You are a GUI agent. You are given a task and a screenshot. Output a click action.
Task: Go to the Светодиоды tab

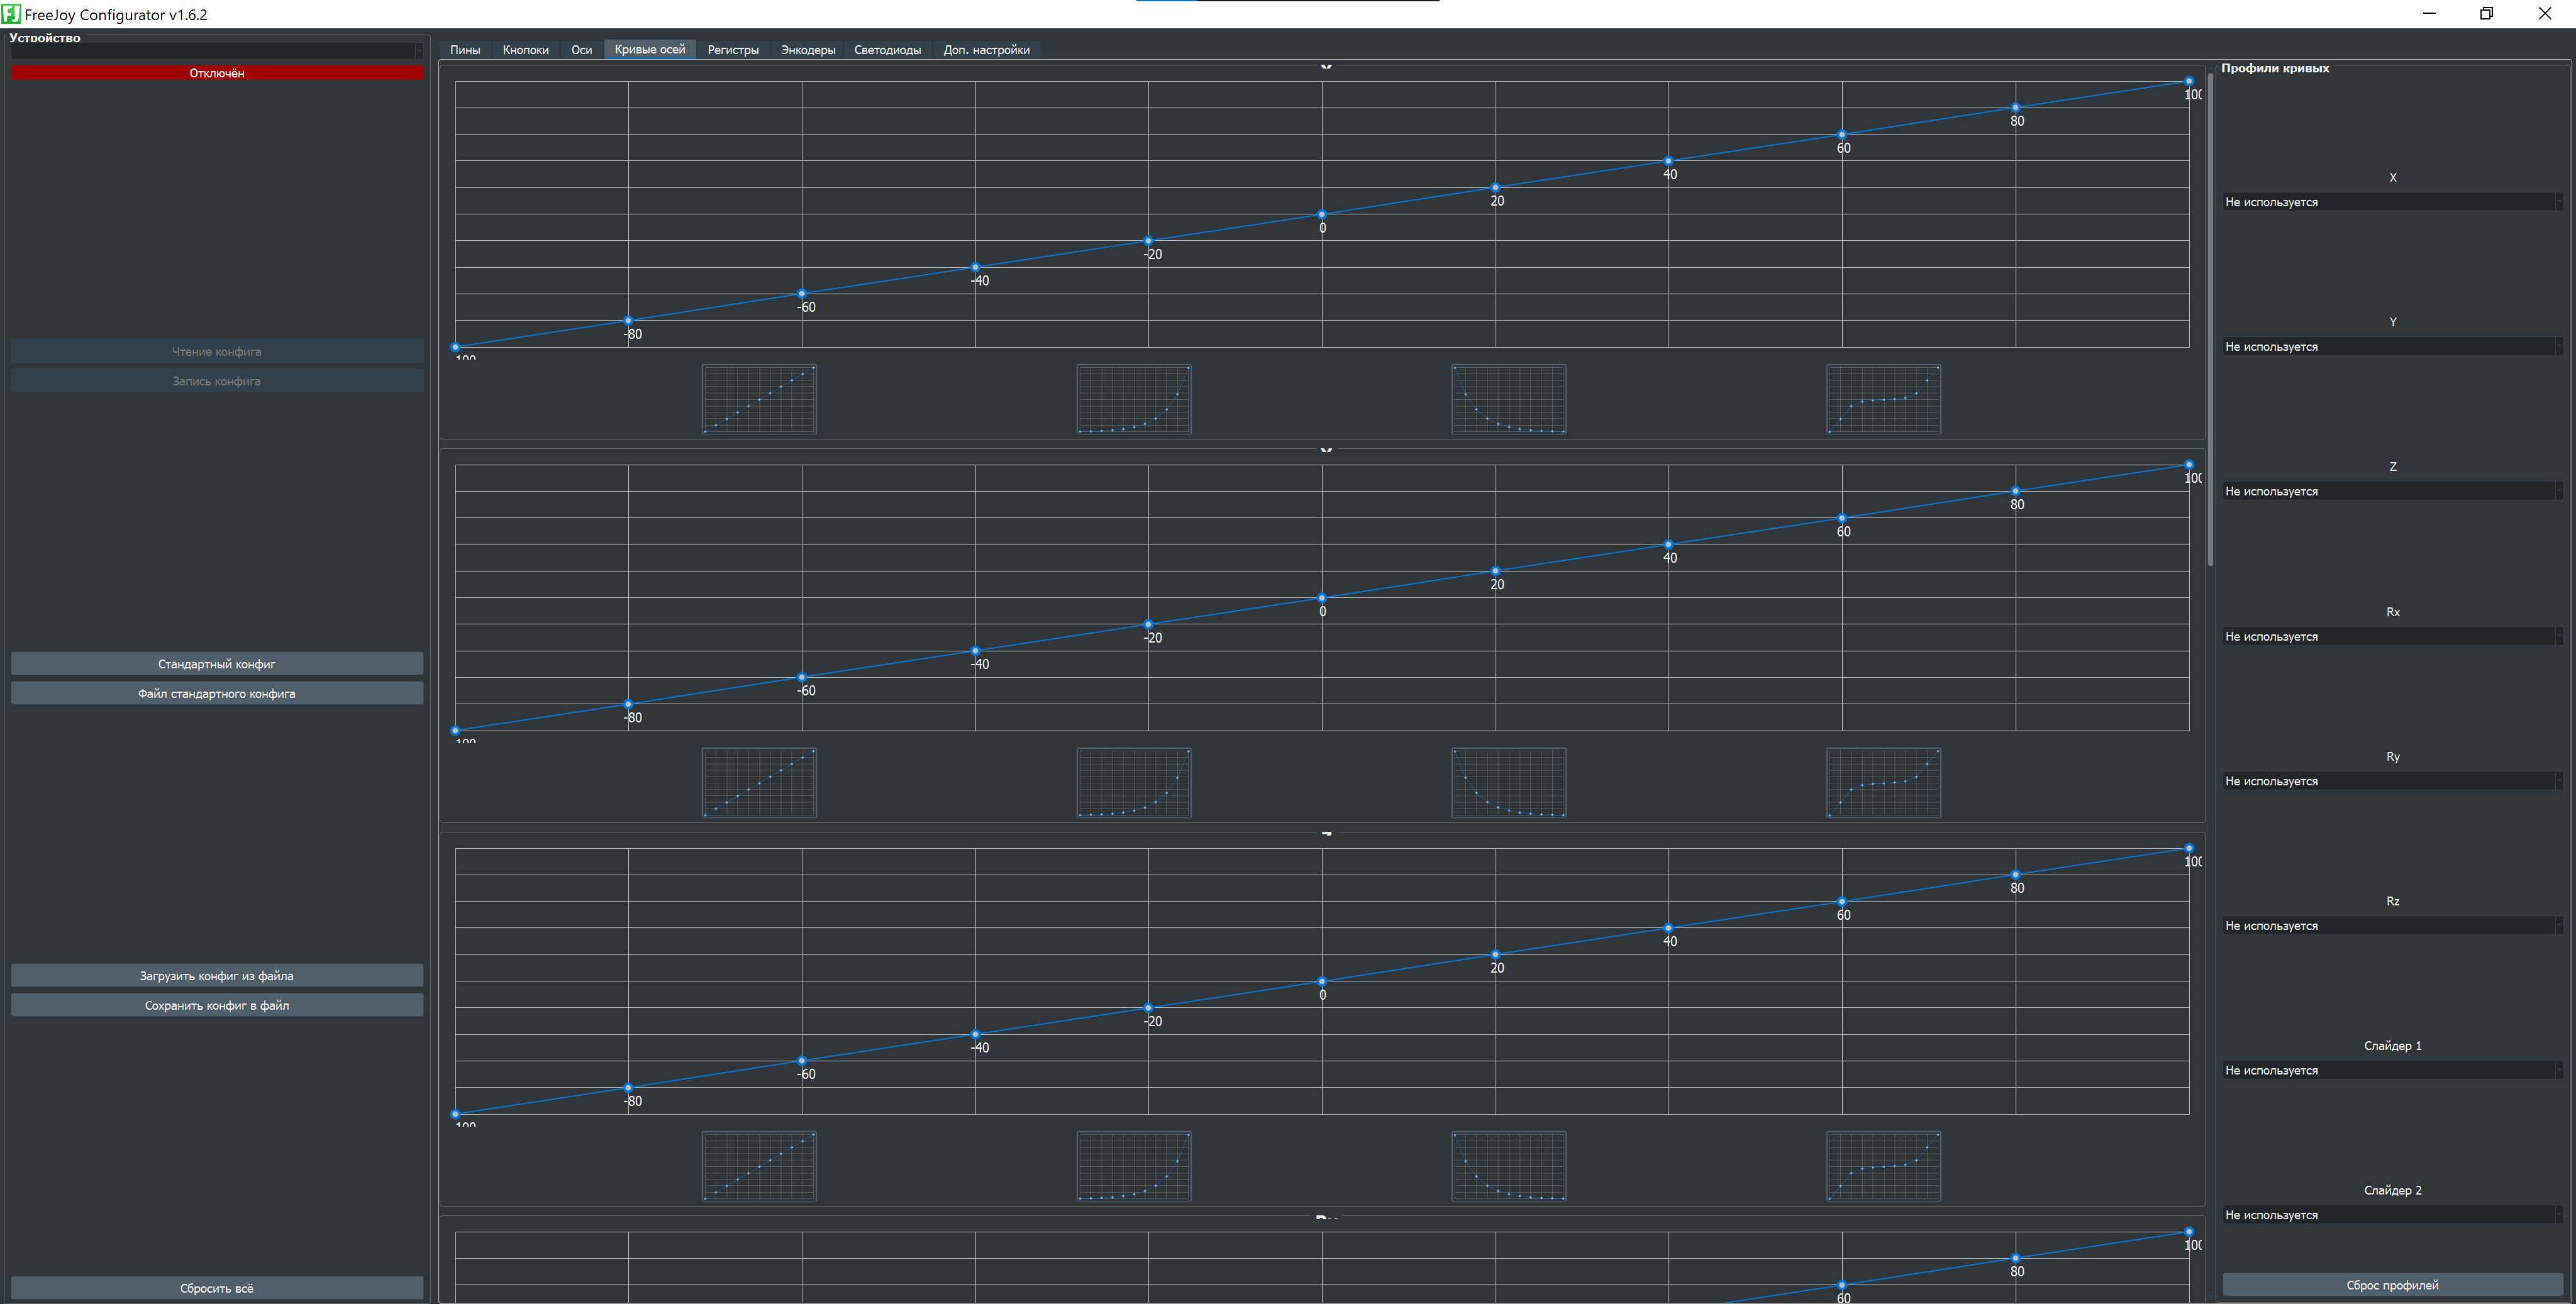coord(887,50)
